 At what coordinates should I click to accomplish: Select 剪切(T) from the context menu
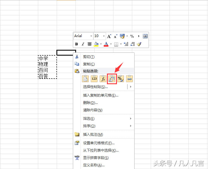[x=89, y=57]
